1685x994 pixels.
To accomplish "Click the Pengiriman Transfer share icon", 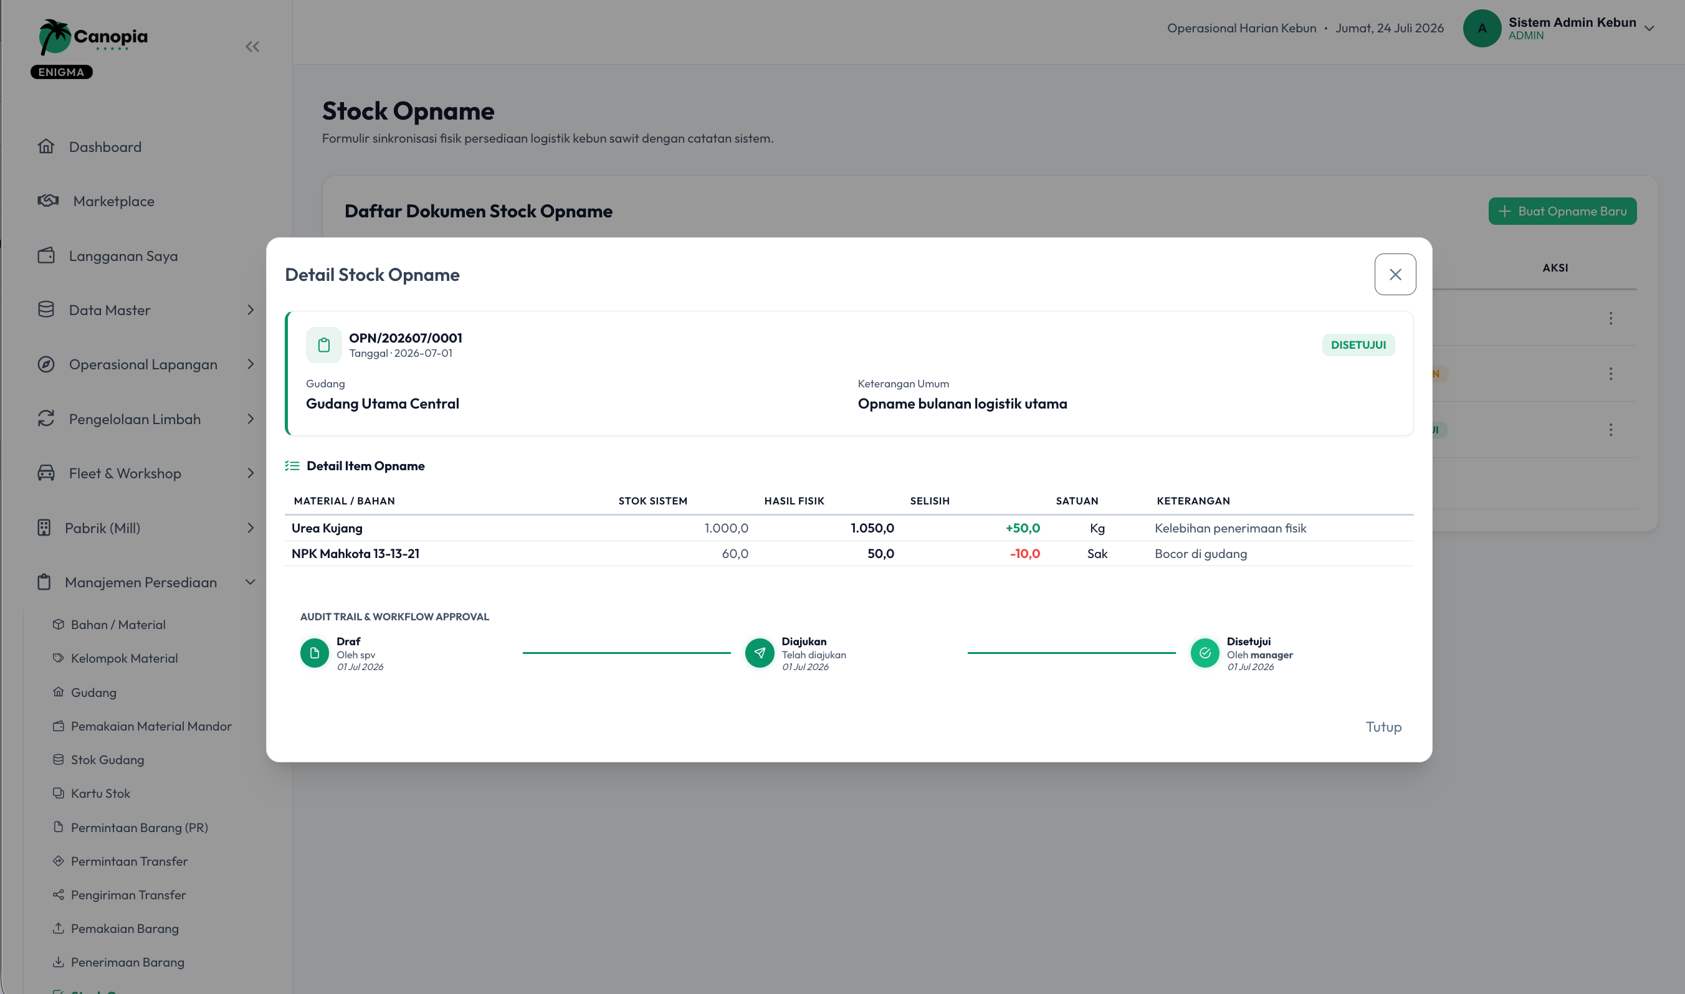I will [59, 895].
